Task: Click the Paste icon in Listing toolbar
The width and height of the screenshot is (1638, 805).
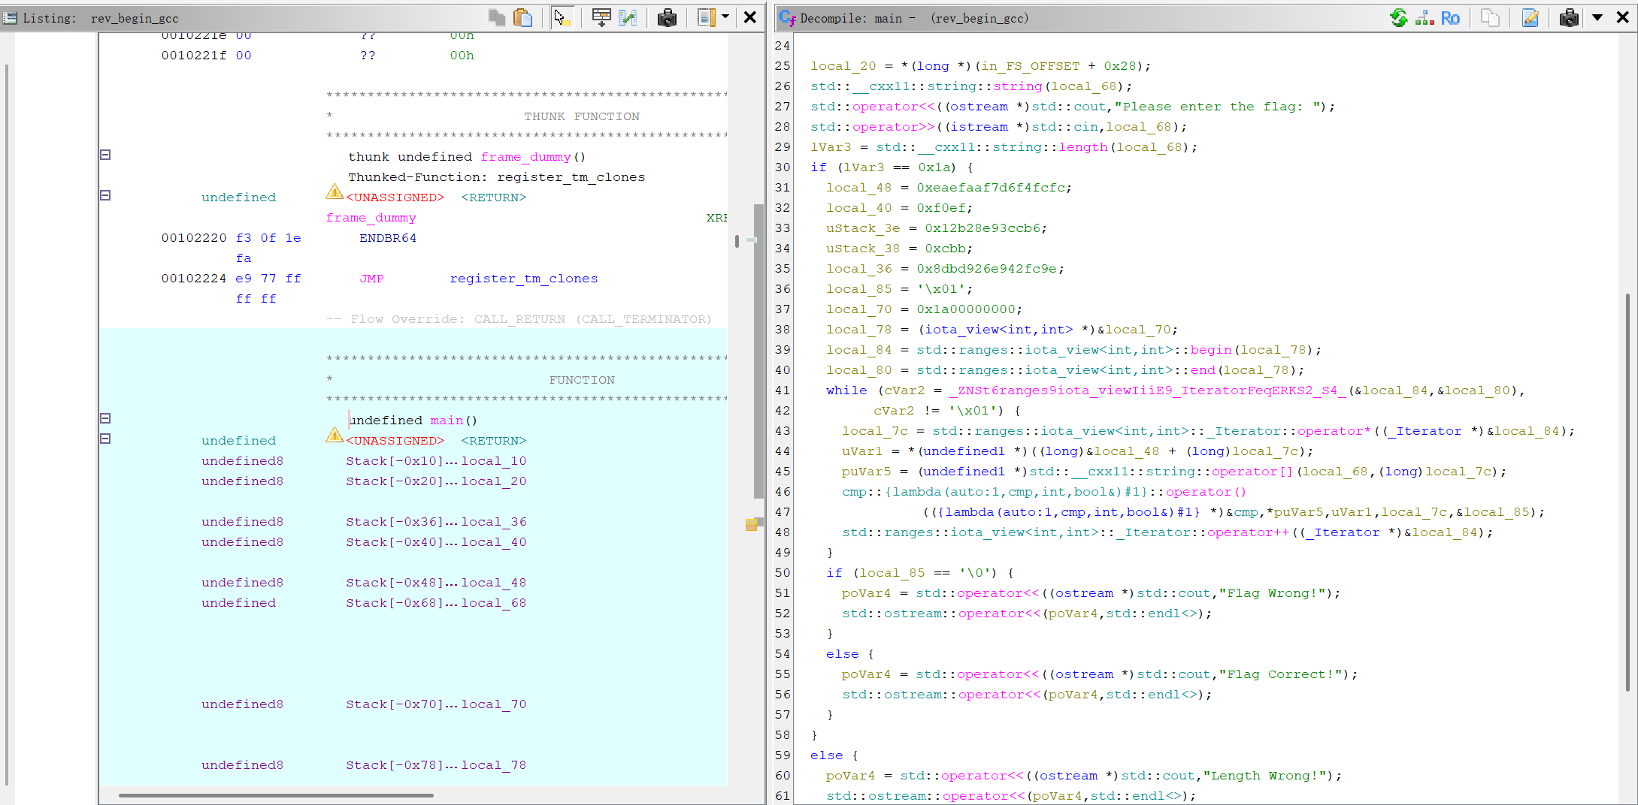Action: click(522, 17)
